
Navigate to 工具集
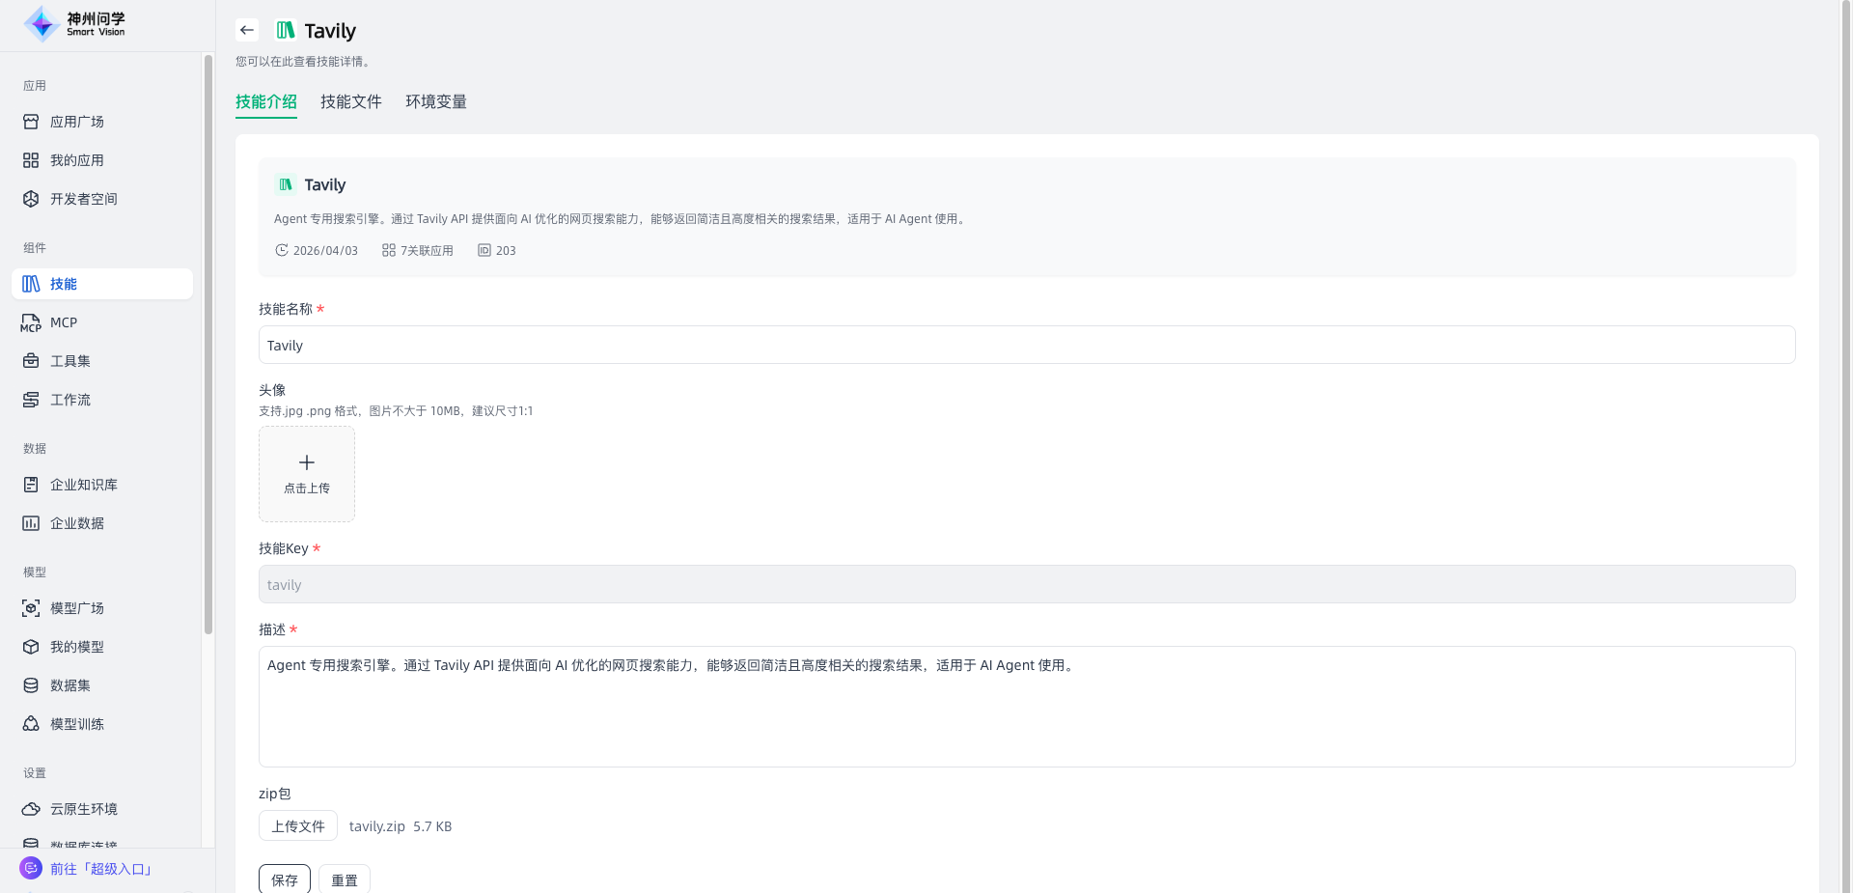coord(102,361)
